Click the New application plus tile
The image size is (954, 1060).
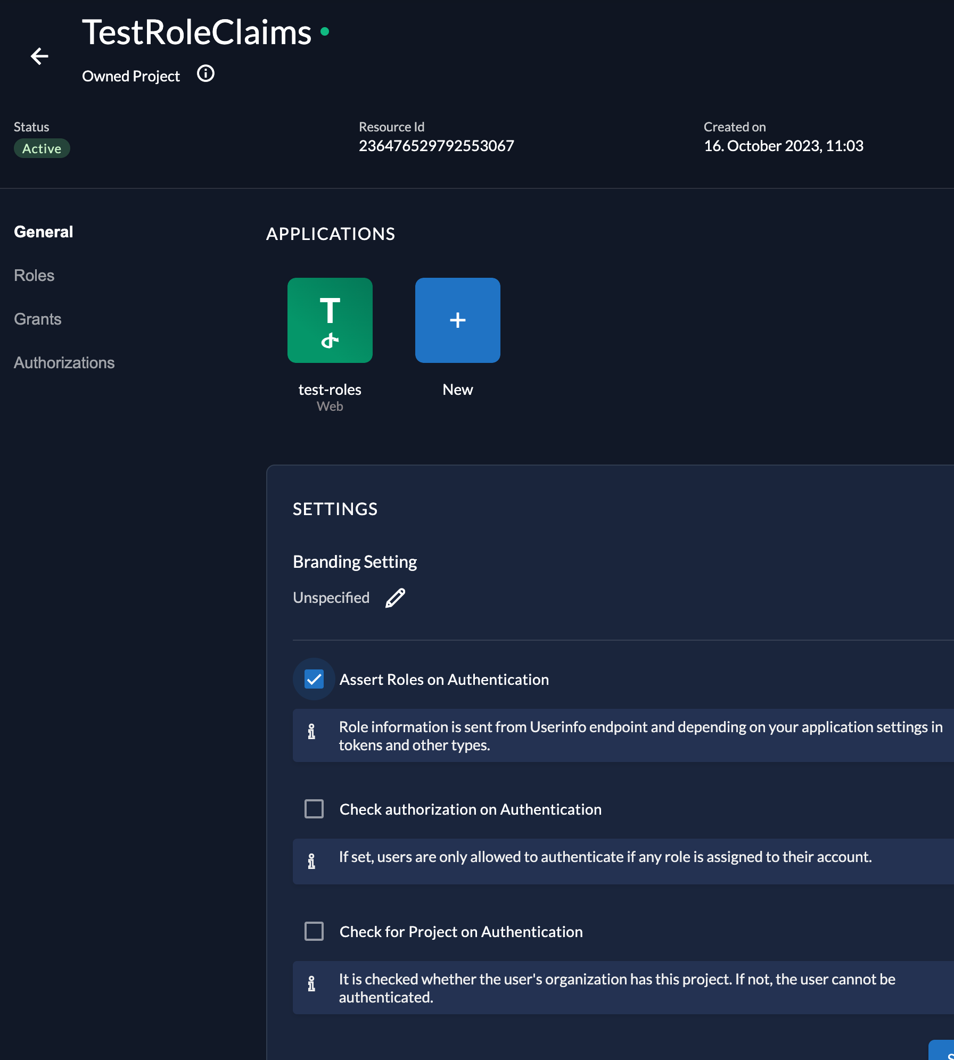(458, 320)
